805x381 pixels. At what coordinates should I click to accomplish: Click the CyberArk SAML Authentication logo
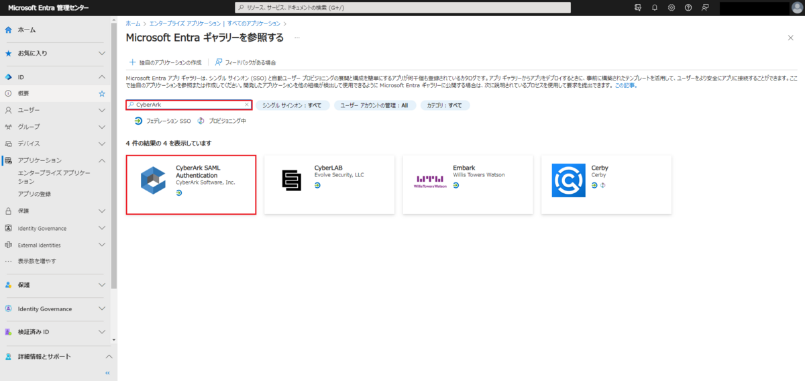tap(152, 180)
